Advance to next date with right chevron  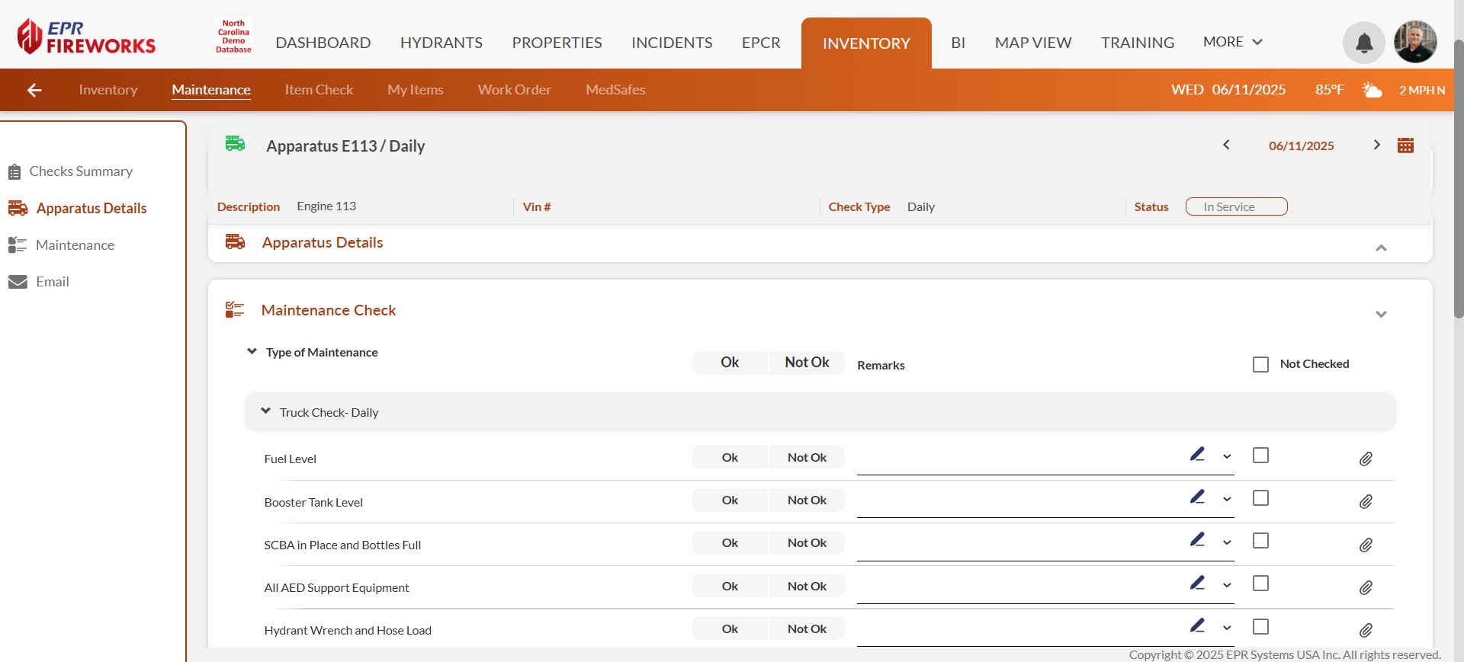[1376, 145]
